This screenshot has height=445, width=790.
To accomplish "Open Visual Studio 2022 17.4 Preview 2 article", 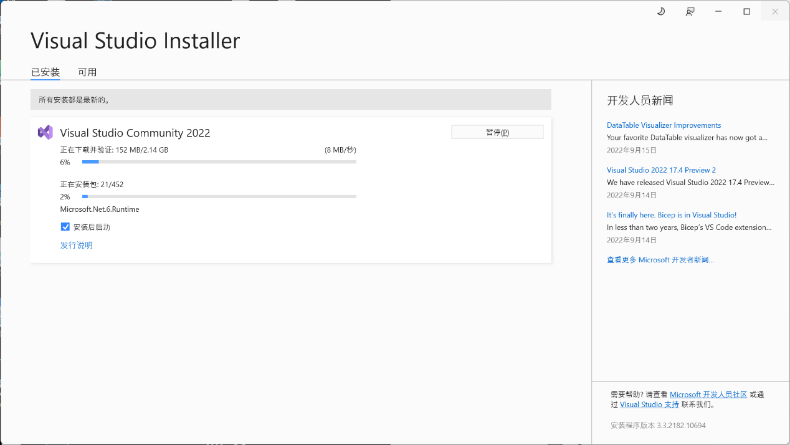I will (x=661, y=170).
